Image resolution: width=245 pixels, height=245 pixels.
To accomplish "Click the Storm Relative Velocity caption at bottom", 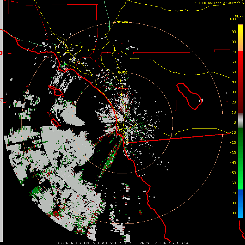I will 122,243.
